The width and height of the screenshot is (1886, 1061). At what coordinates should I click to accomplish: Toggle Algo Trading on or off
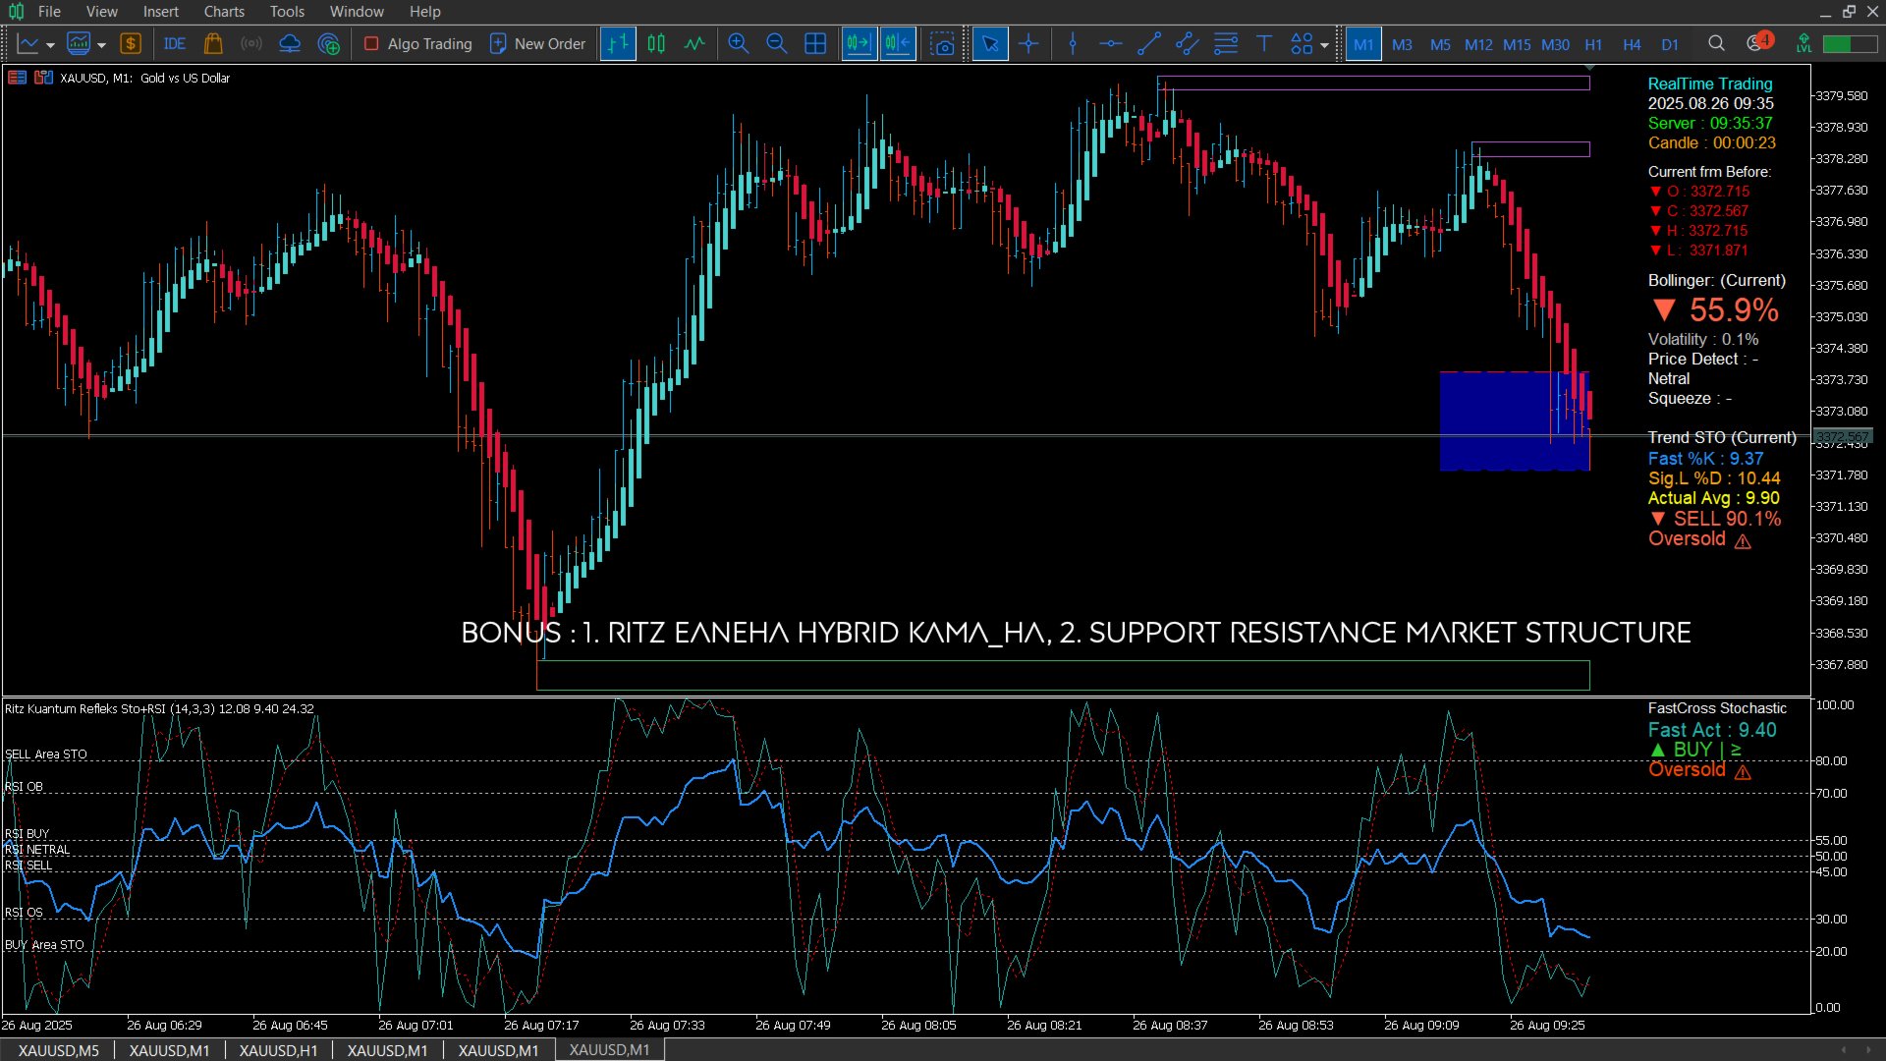(418, 44)
